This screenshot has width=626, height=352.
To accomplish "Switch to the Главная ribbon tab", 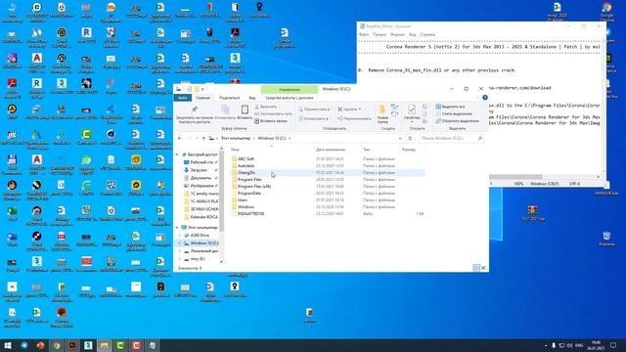I will [x=202, y=98].
